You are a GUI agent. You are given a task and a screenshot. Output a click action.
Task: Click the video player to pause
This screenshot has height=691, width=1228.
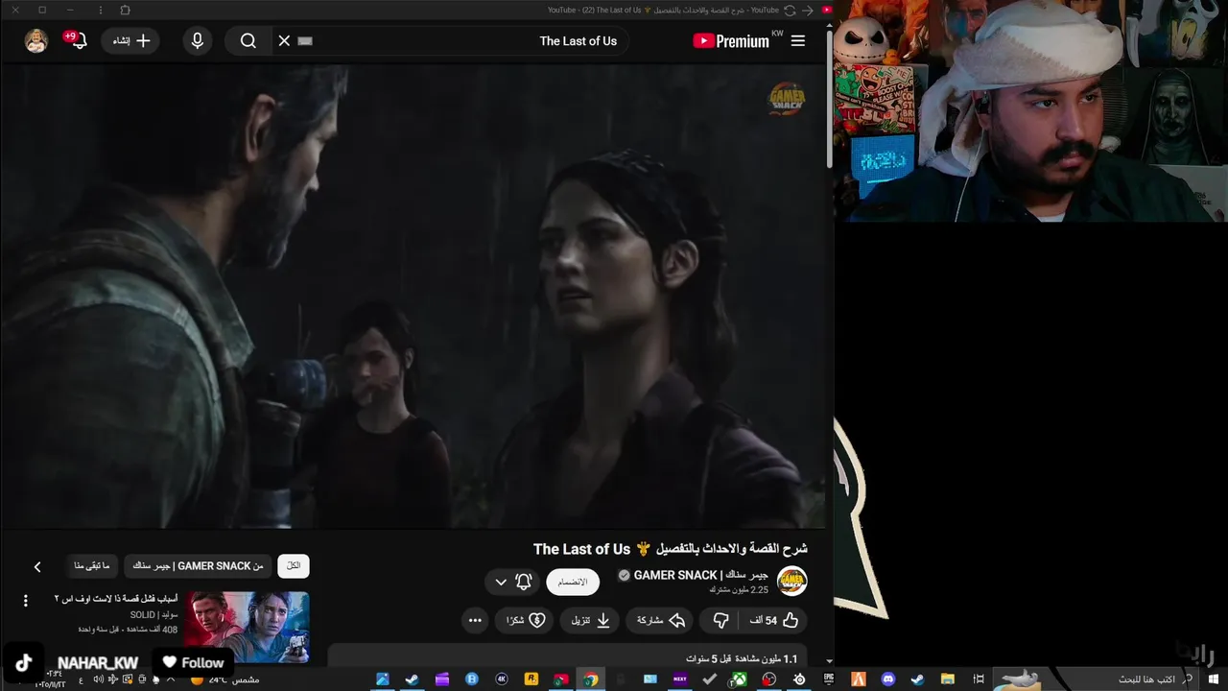click(413, 296)
